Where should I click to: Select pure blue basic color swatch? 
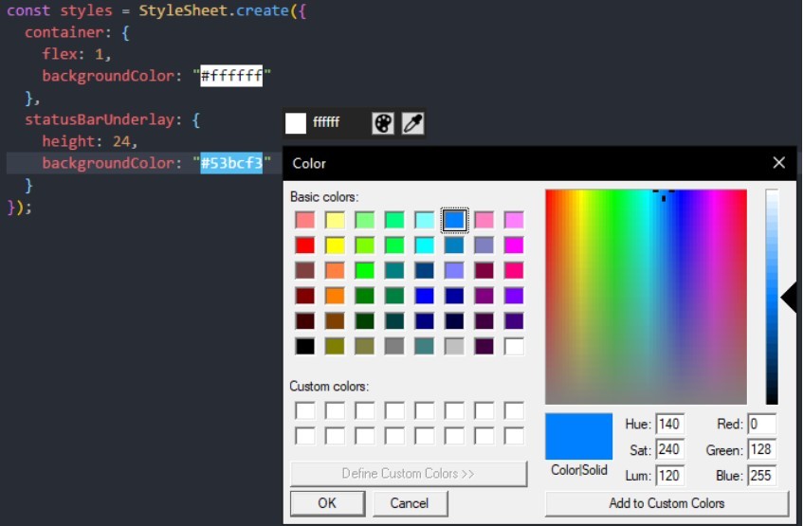[x=425, y=296]
